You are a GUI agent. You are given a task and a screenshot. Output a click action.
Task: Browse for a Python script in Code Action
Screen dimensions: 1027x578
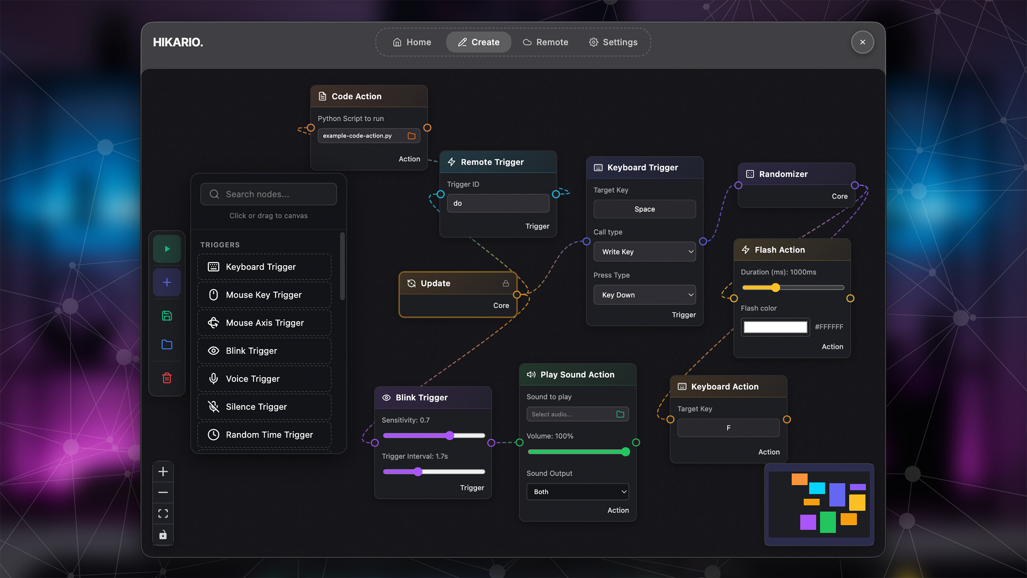tap(411, 136)
